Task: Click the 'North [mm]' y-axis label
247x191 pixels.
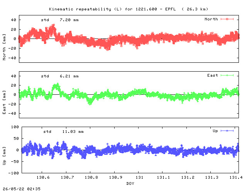Action: tap(4, 47)
